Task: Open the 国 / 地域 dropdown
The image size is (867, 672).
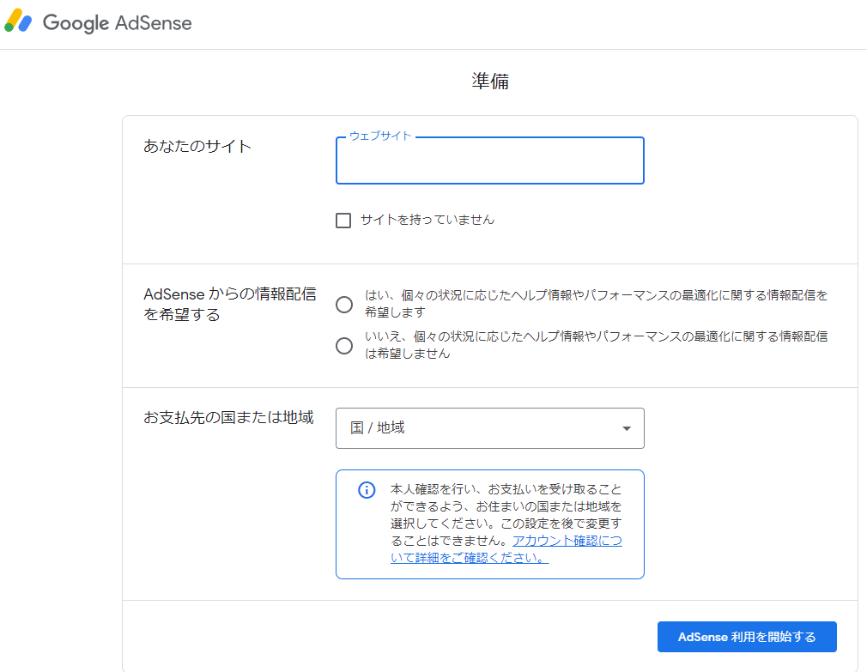Action: click(490, 428)
